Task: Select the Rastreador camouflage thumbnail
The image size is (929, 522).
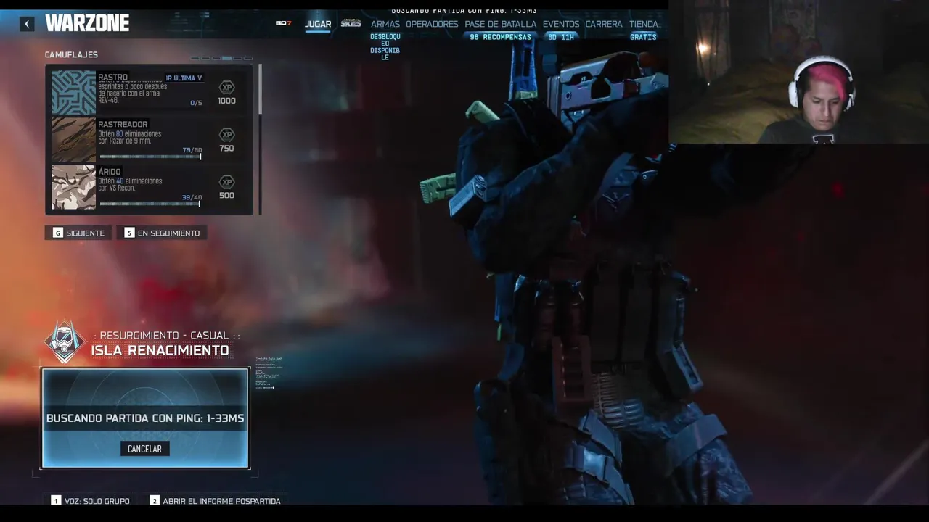Action: 73,140
